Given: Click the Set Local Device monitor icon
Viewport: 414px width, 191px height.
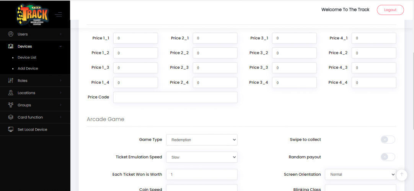Looking at the screenshot, I should 11,129.
